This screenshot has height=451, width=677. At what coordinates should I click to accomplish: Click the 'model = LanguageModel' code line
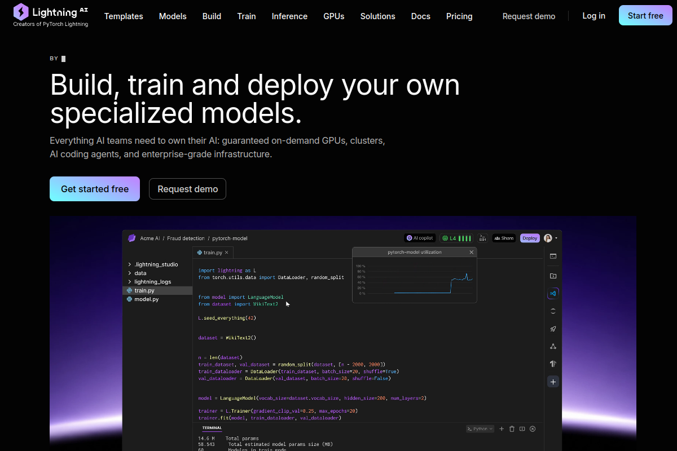pyautogui.click(x=312, y=398)
